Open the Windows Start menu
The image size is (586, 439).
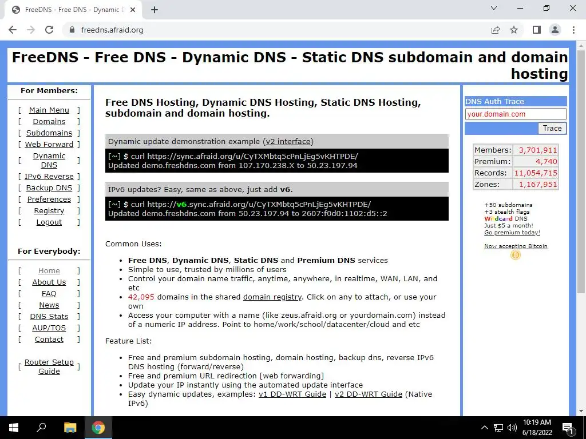tap(14, 428)
